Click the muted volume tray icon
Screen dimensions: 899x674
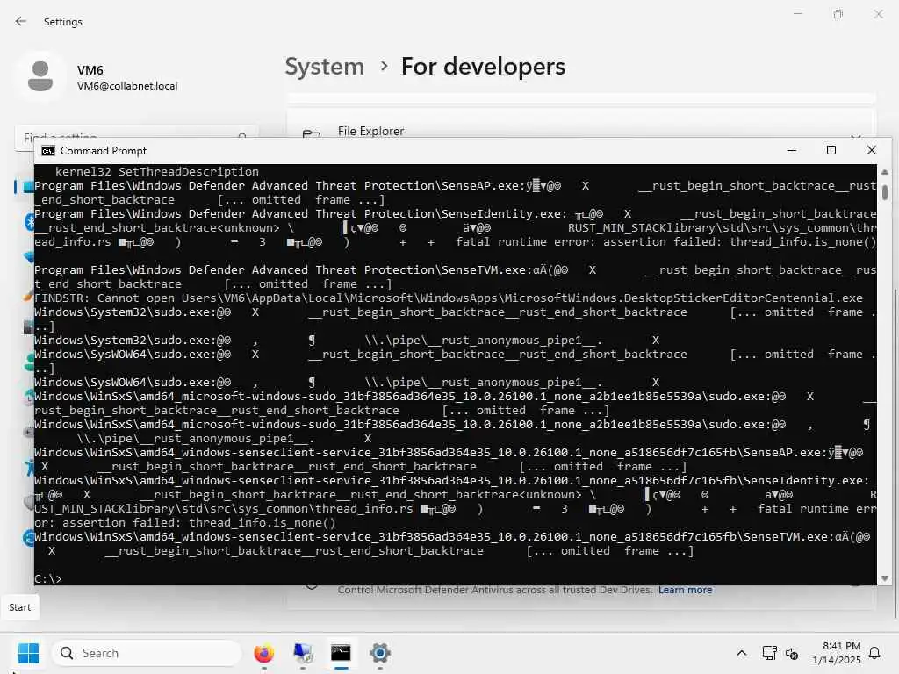792,653
